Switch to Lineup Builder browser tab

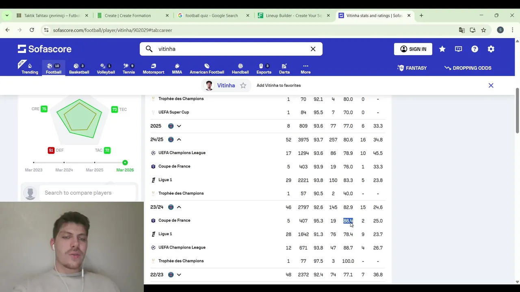coord(294,15)
